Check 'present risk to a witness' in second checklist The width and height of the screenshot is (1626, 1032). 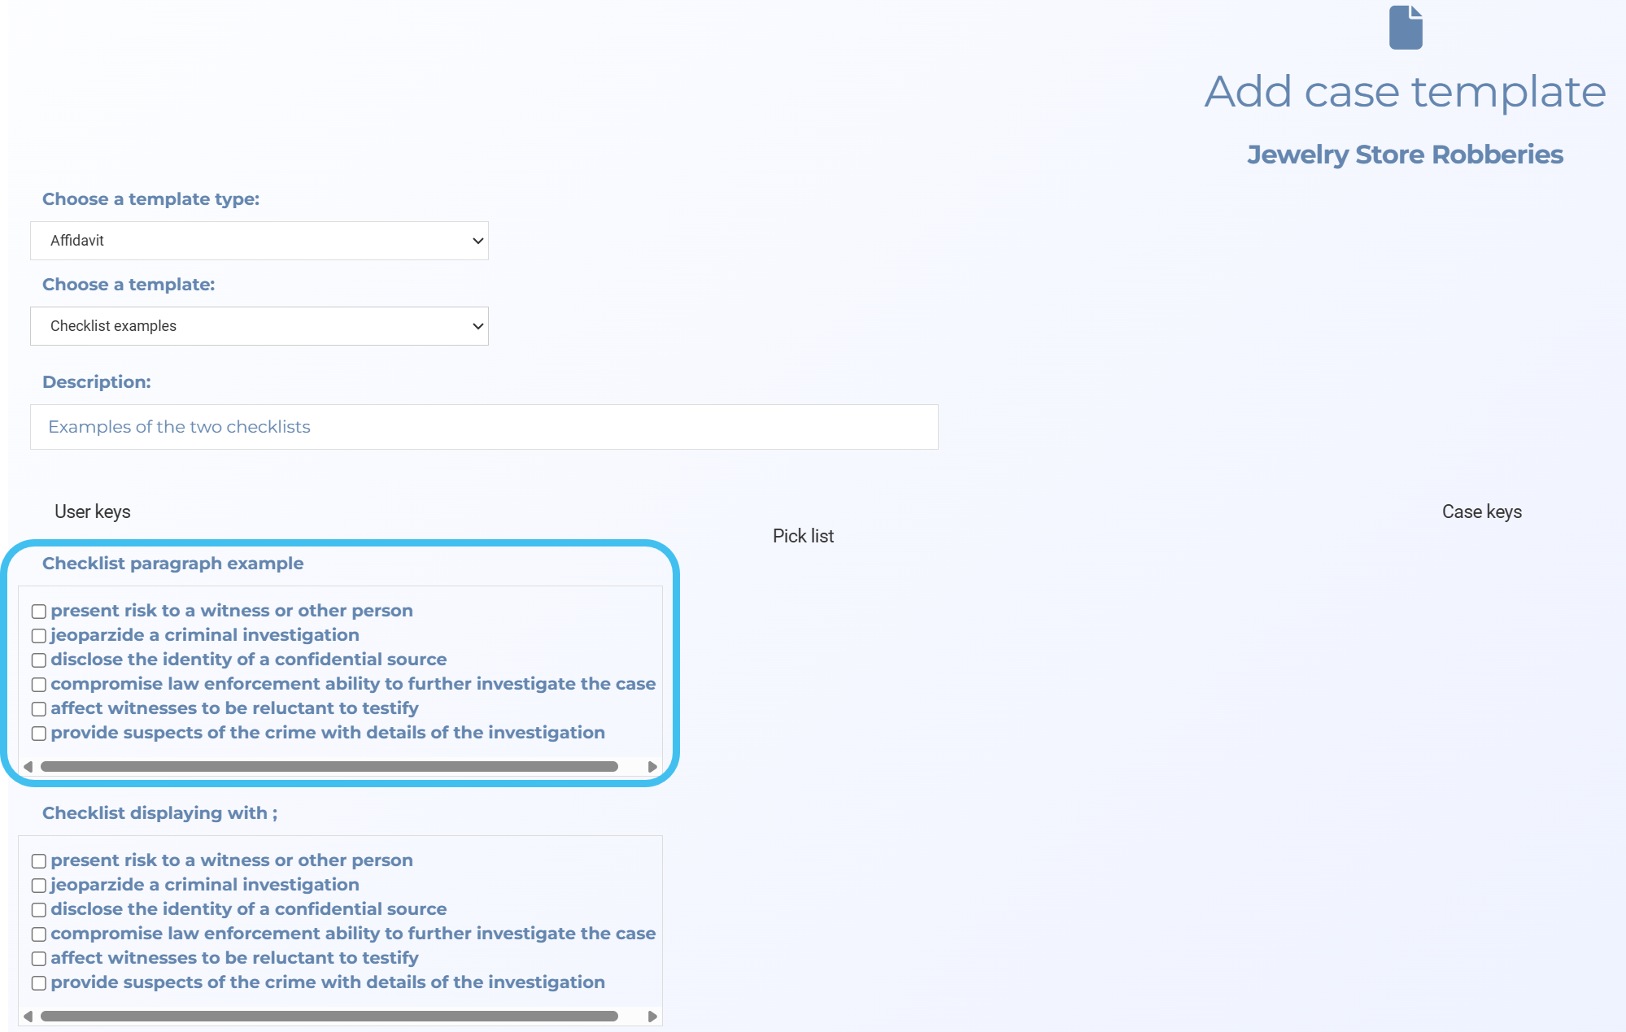[x=39, y=861]
